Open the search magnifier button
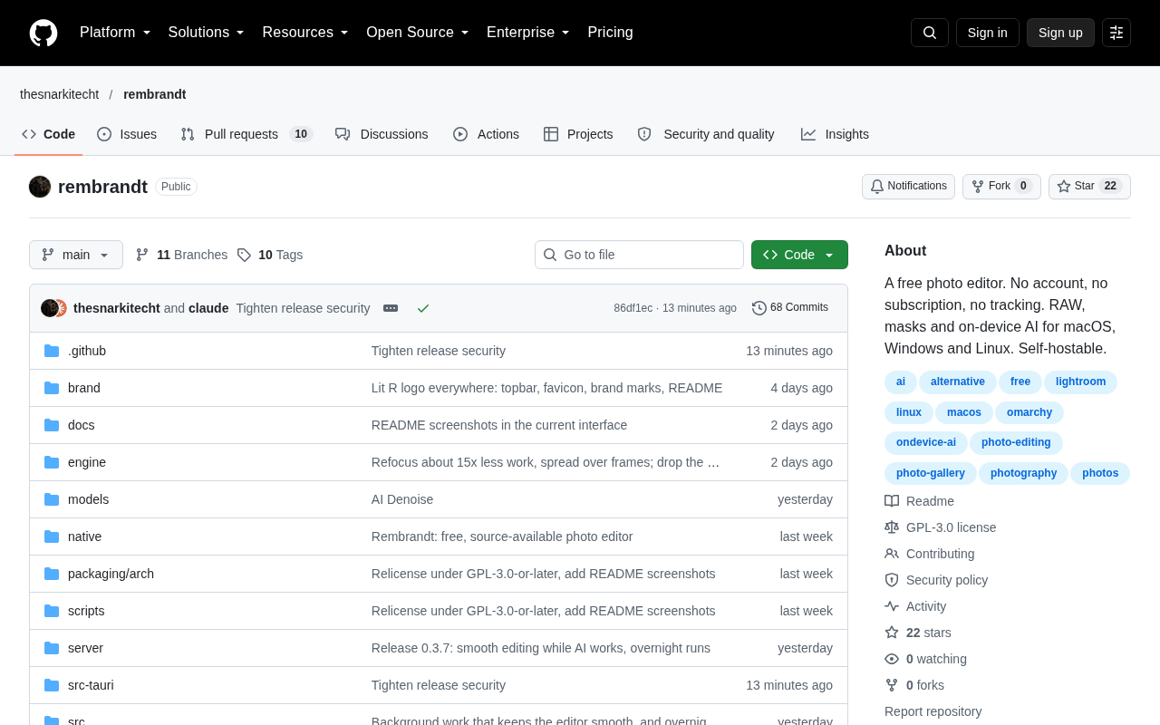 [930, 33]
